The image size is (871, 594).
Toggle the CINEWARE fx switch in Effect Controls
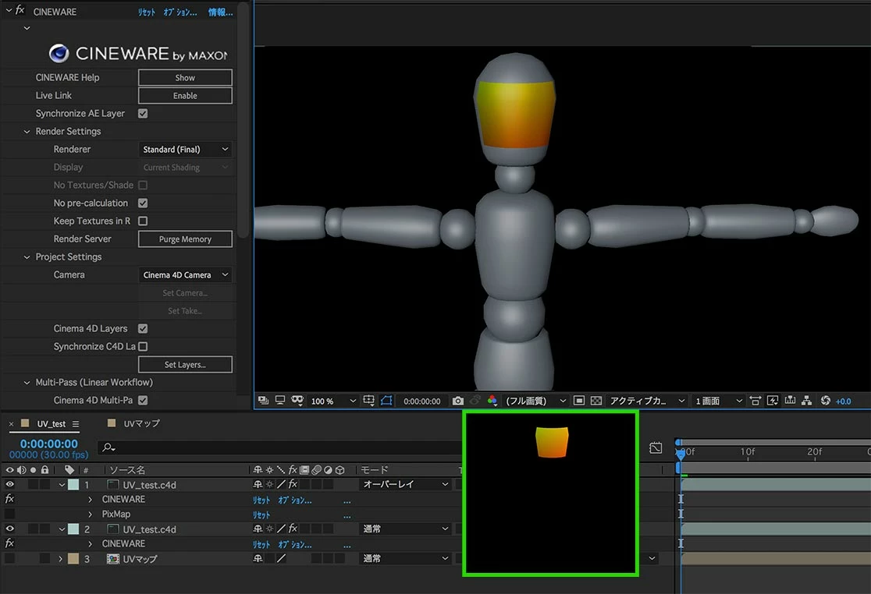point(20,11)
